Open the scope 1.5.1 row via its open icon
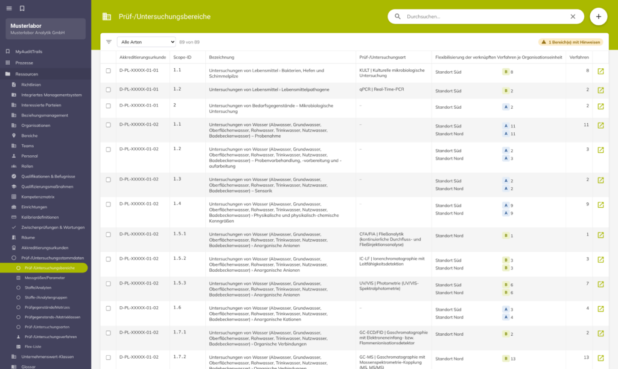Viewport: 618px width, 369px height. point(600,235)
